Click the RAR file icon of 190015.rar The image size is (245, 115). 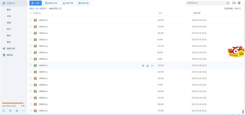click(x=35, y=20)
